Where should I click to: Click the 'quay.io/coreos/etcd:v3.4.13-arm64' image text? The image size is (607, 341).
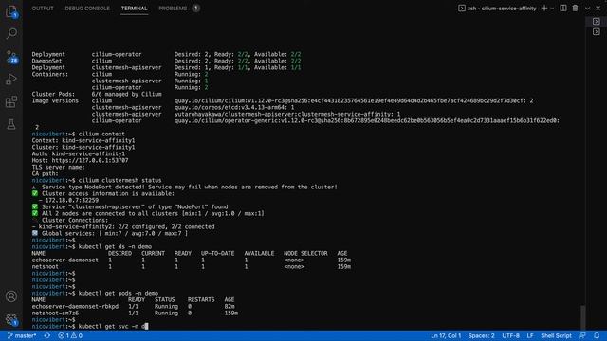click(230, 107)
